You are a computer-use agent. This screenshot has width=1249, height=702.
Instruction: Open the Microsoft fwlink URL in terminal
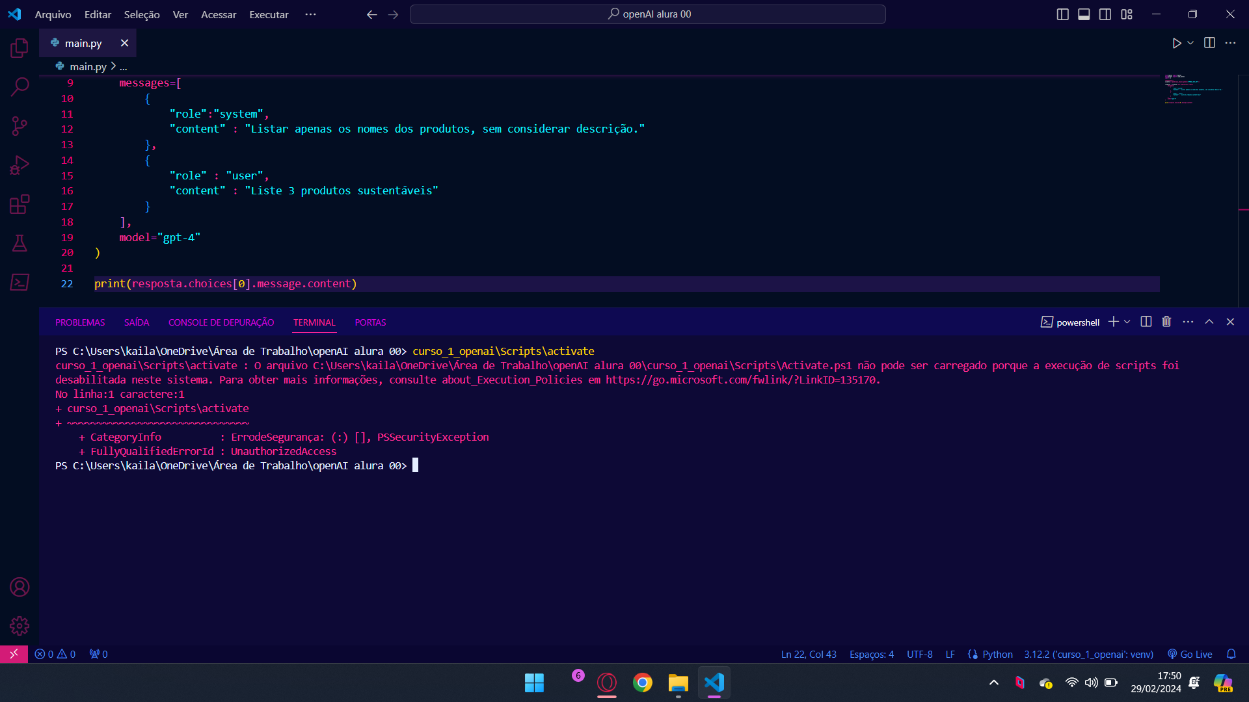(741, 380)
